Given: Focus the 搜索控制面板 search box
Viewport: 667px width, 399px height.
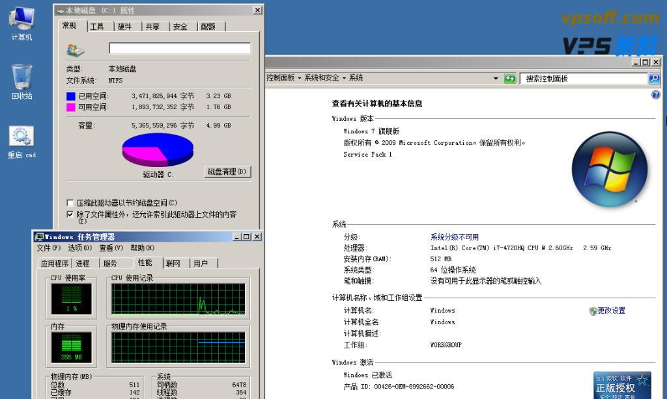Looking at the screenshot, I should pyautogui.click(x=584, y=79).
